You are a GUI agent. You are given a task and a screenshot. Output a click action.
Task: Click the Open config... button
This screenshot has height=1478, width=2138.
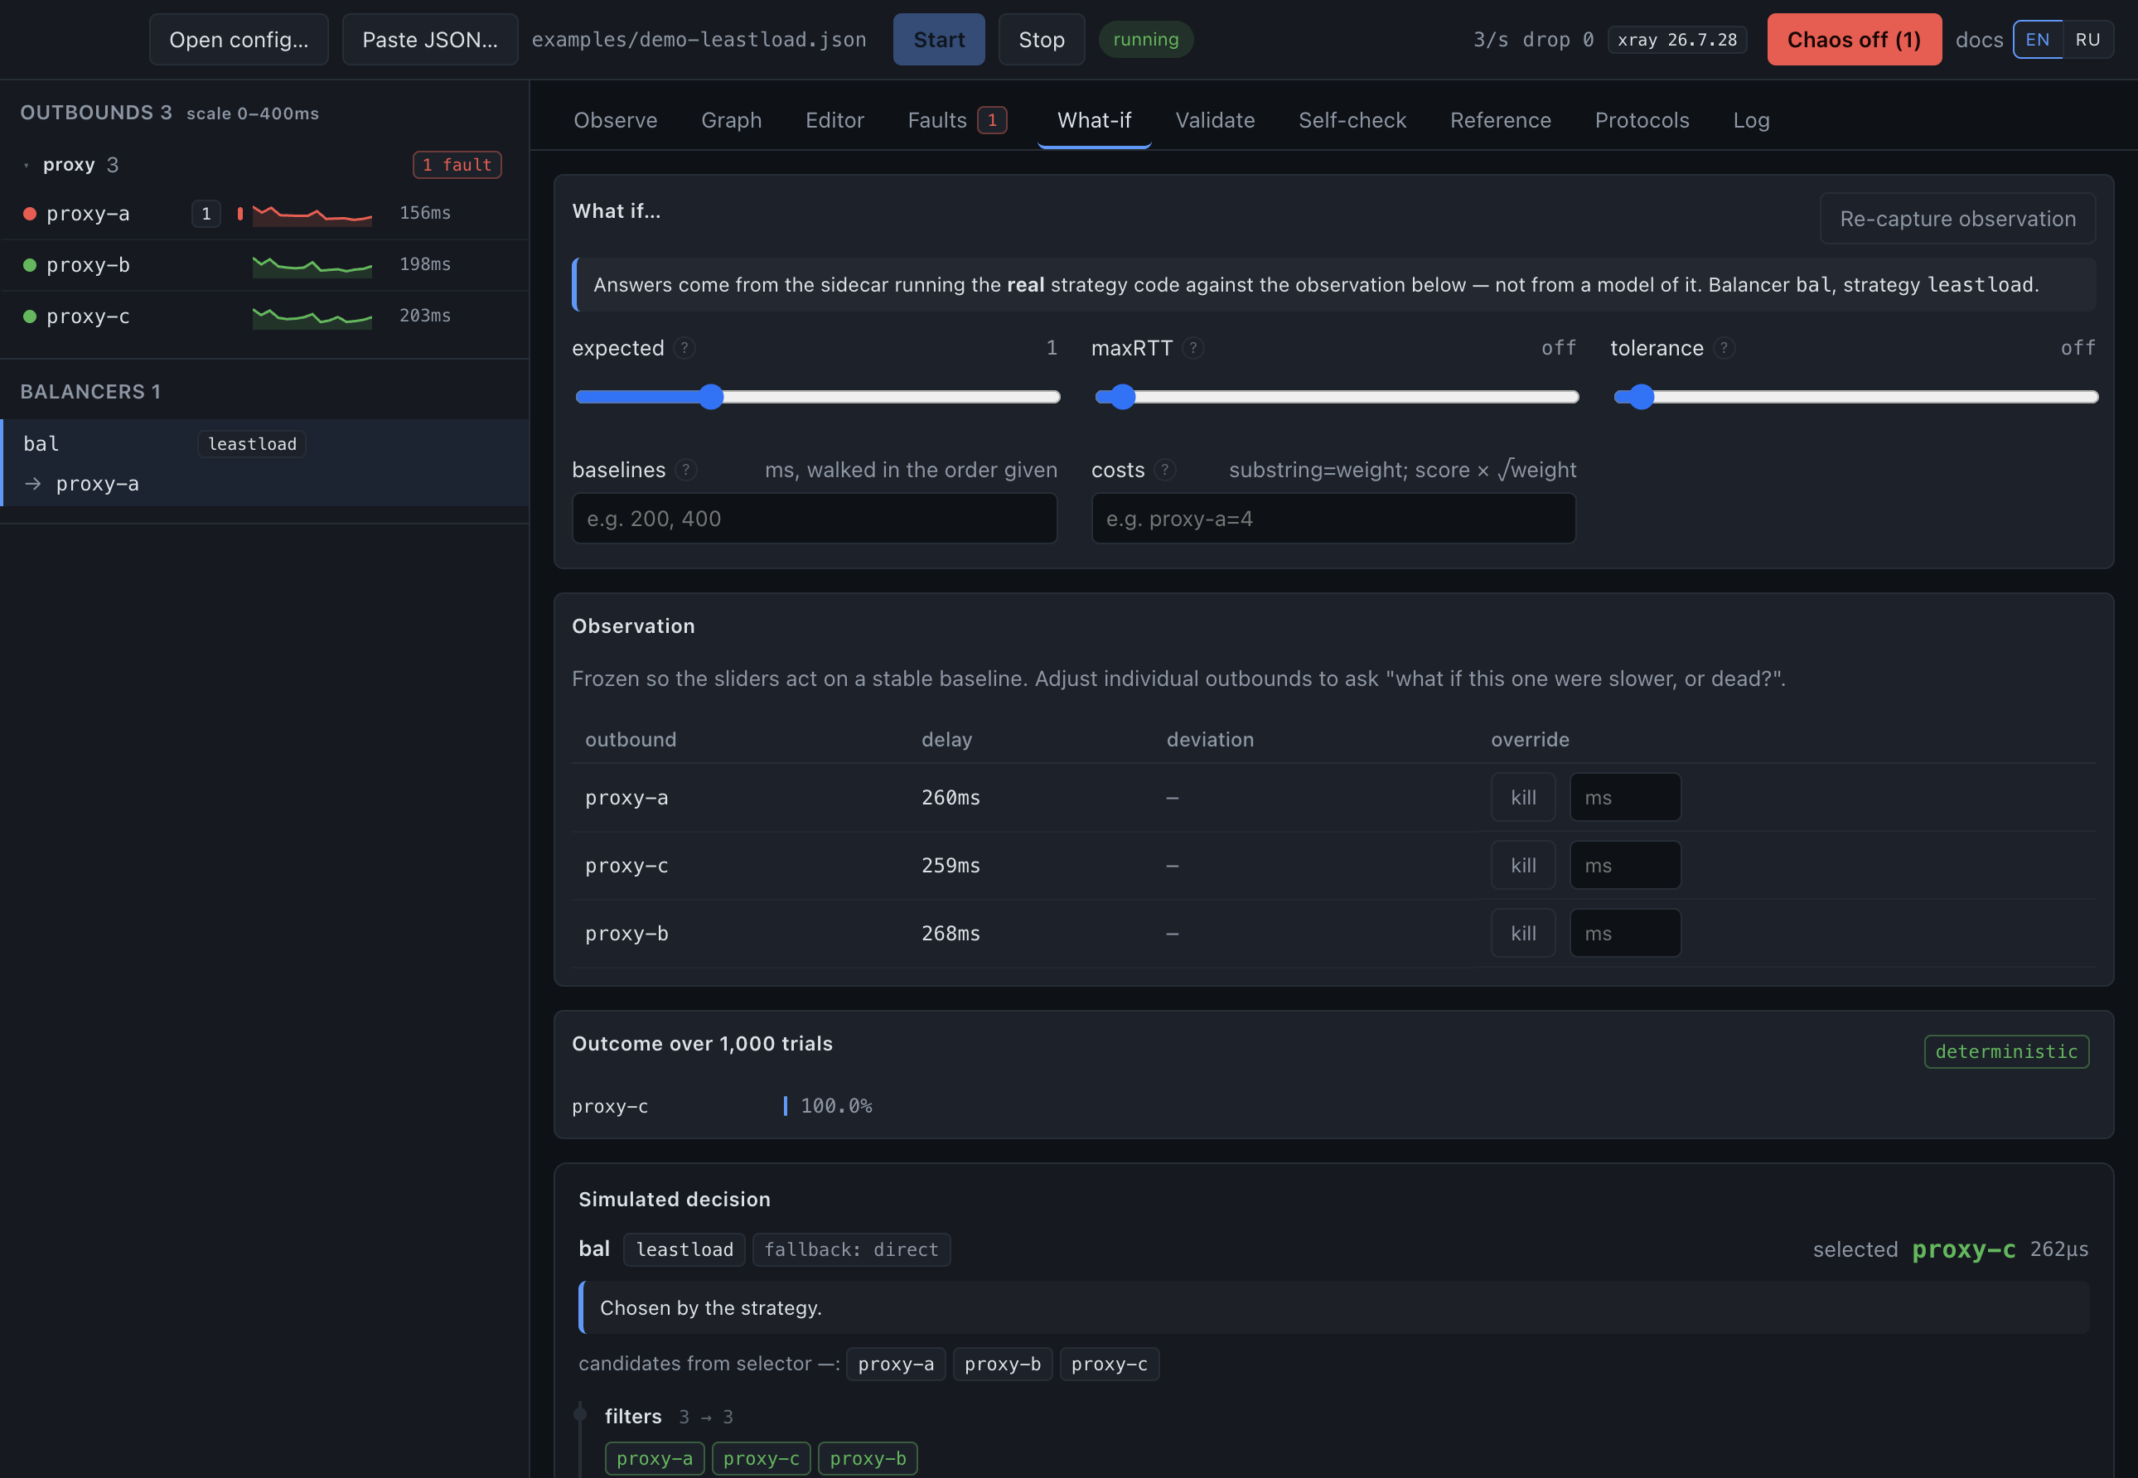pyautogui.click(x=239, y=40)
